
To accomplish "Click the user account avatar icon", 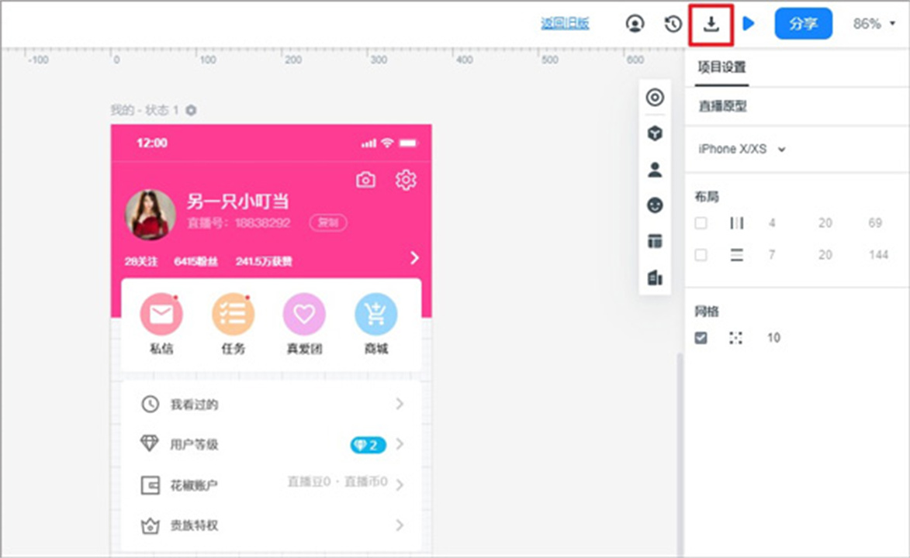I will click(635, 24).
